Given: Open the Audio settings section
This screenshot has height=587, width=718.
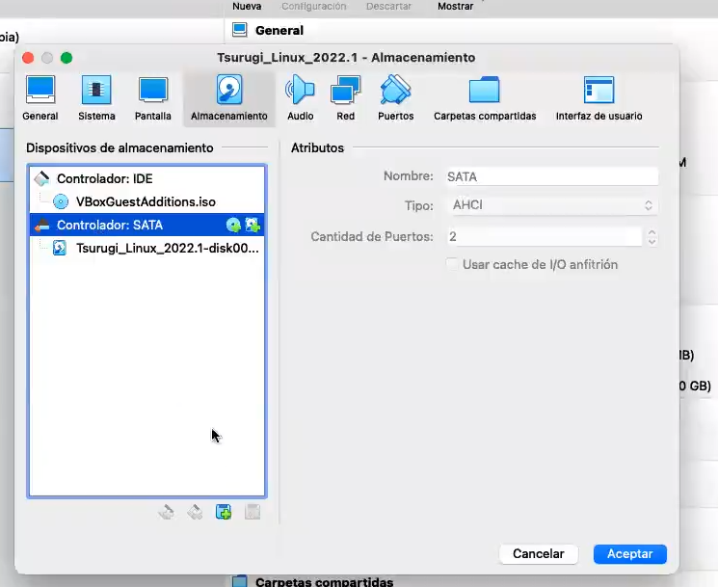Looking at the screenshot, I should 301,98.
